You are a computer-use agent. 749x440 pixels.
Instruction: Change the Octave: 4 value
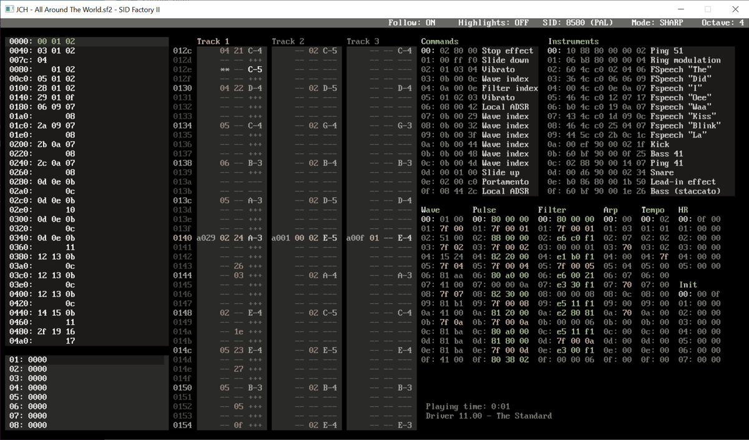point(723,22)
